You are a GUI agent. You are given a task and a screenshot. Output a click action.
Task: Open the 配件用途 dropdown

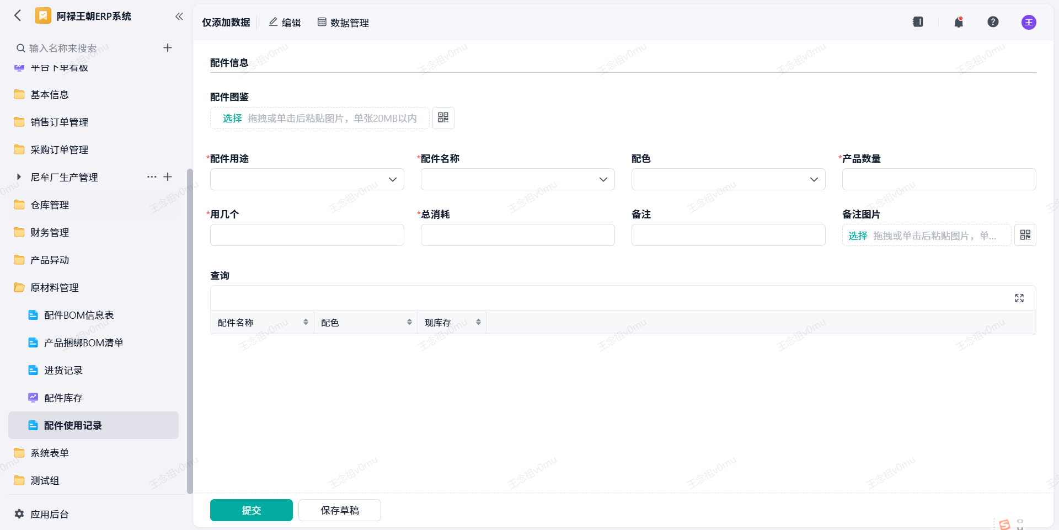click(x=307, y=179)
